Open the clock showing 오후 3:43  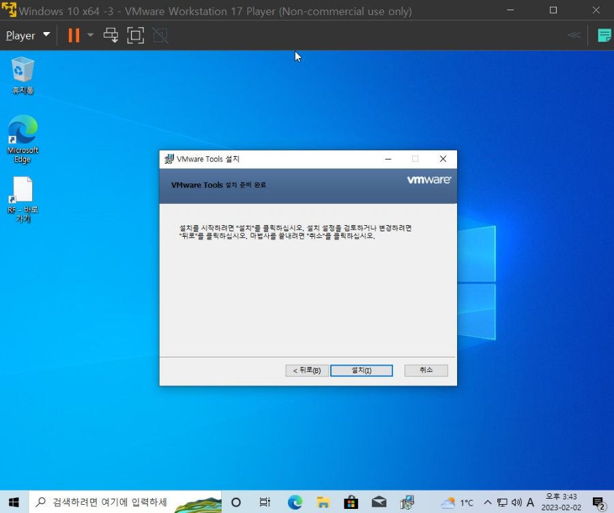pos(561,502)
